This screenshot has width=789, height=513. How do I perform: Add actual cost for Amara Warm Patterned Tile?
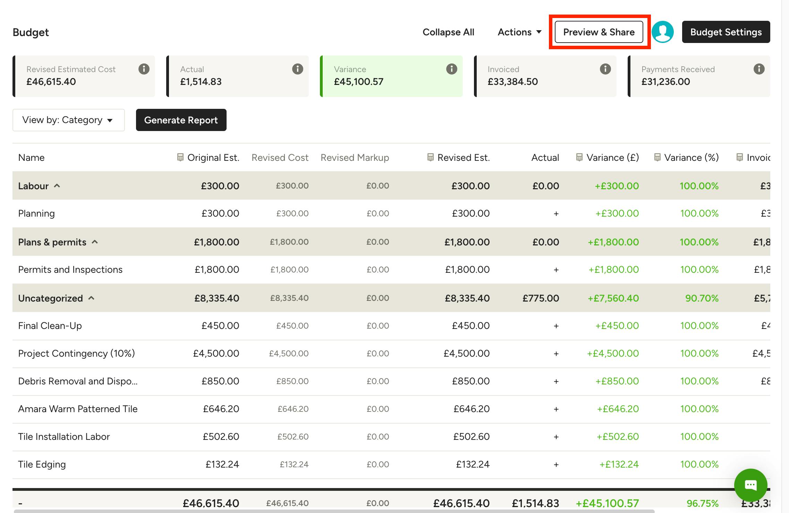pos(556,409)
